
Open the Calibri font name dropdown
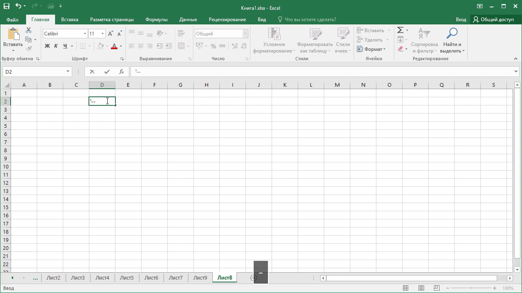click(x=85, y=34)
